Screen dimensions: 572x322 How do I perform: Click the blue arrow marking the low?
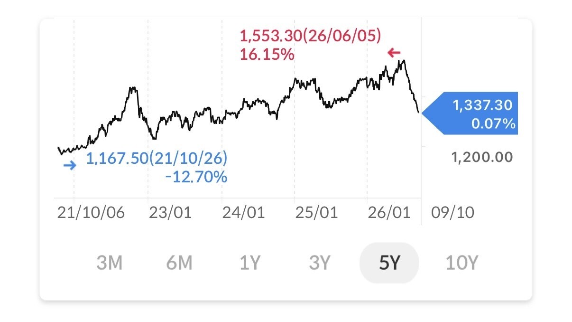[70, 166]
